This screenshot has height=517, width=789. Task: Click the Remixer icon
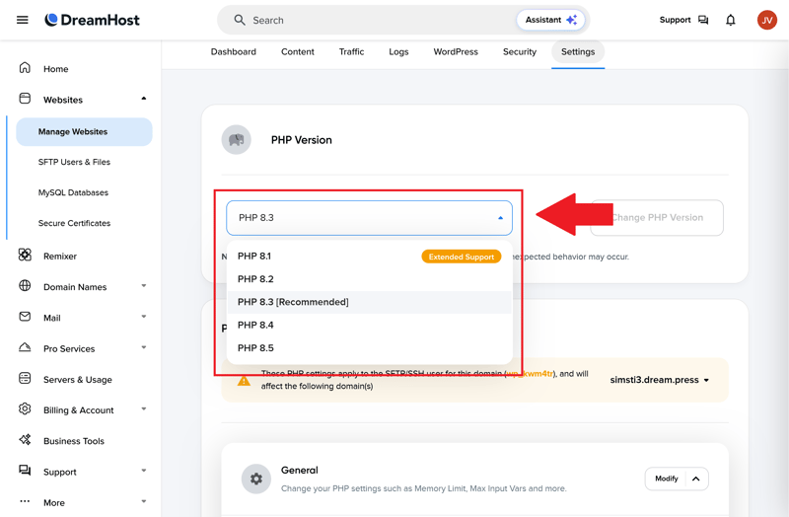click(25, 255)
